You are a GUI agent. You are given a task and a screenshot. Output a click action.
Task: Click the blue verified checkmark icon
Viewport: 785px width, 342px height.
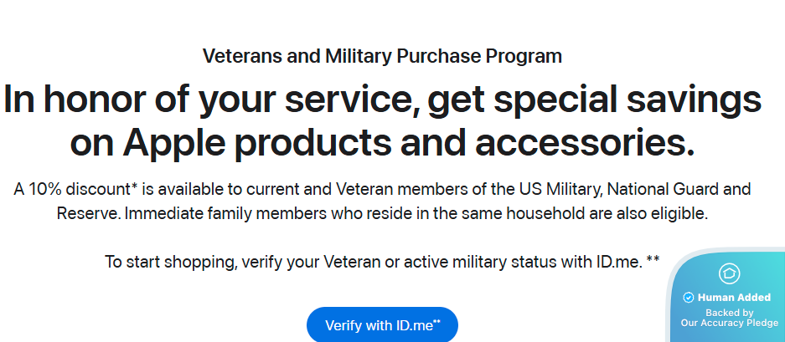click(x=688, y=297)
